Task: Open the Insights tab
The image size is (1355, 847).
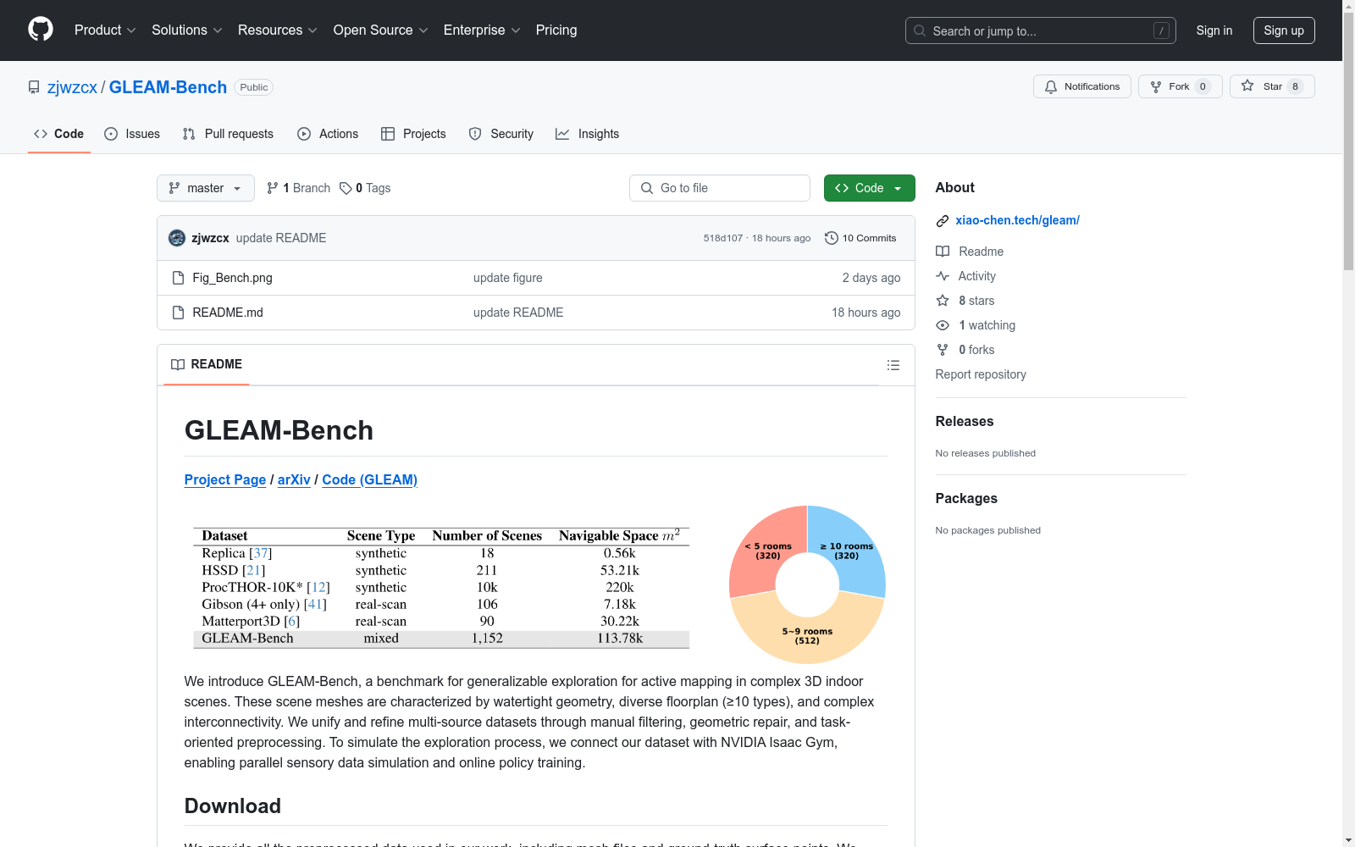Action: 588,134
